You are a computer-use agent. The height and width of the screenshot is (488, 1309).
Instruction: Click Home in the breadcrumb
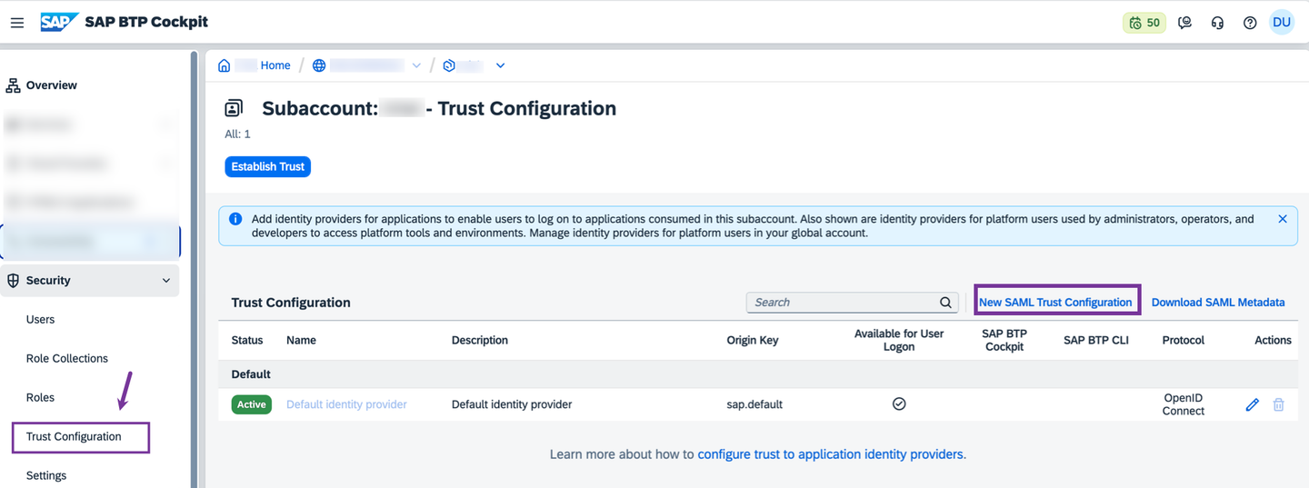coord(275,65)
